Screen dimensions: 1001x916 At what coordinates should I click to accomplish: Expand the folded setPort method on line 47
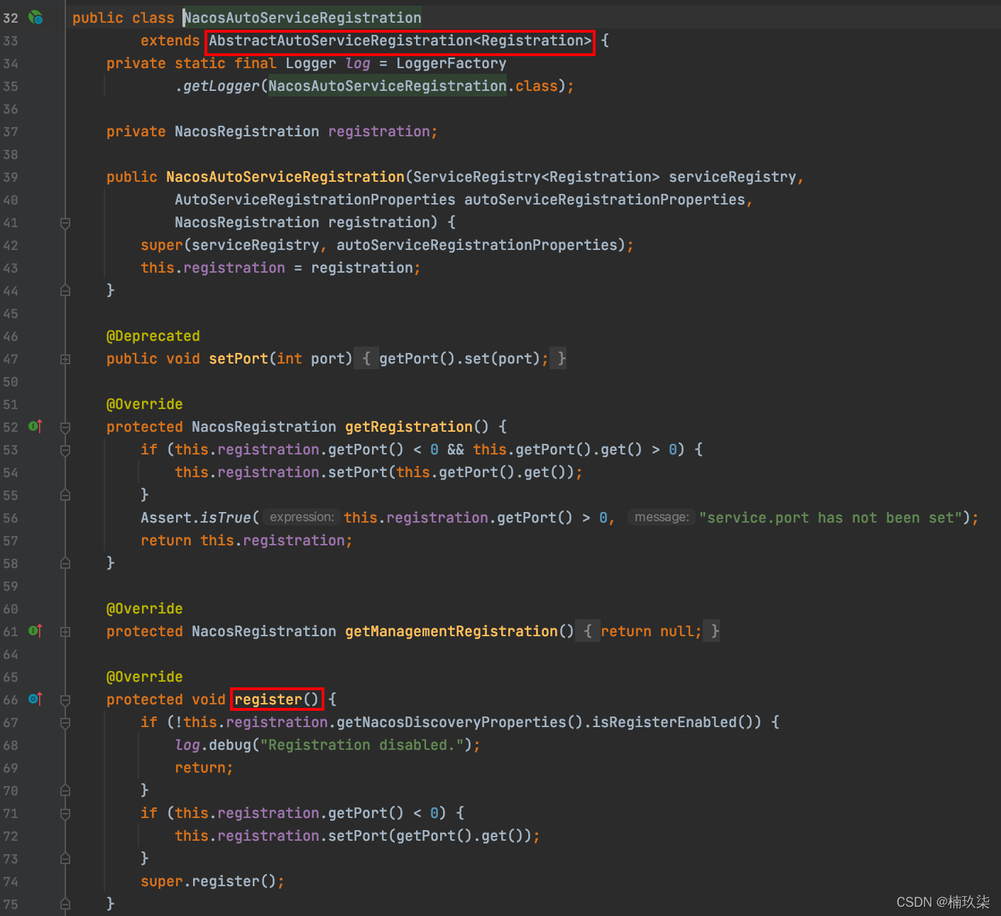(65, 359)
